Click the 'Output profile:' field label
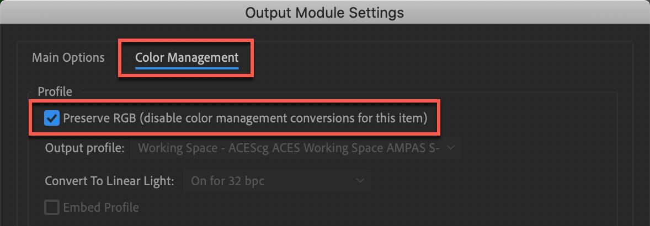 [x=85, y=148]
